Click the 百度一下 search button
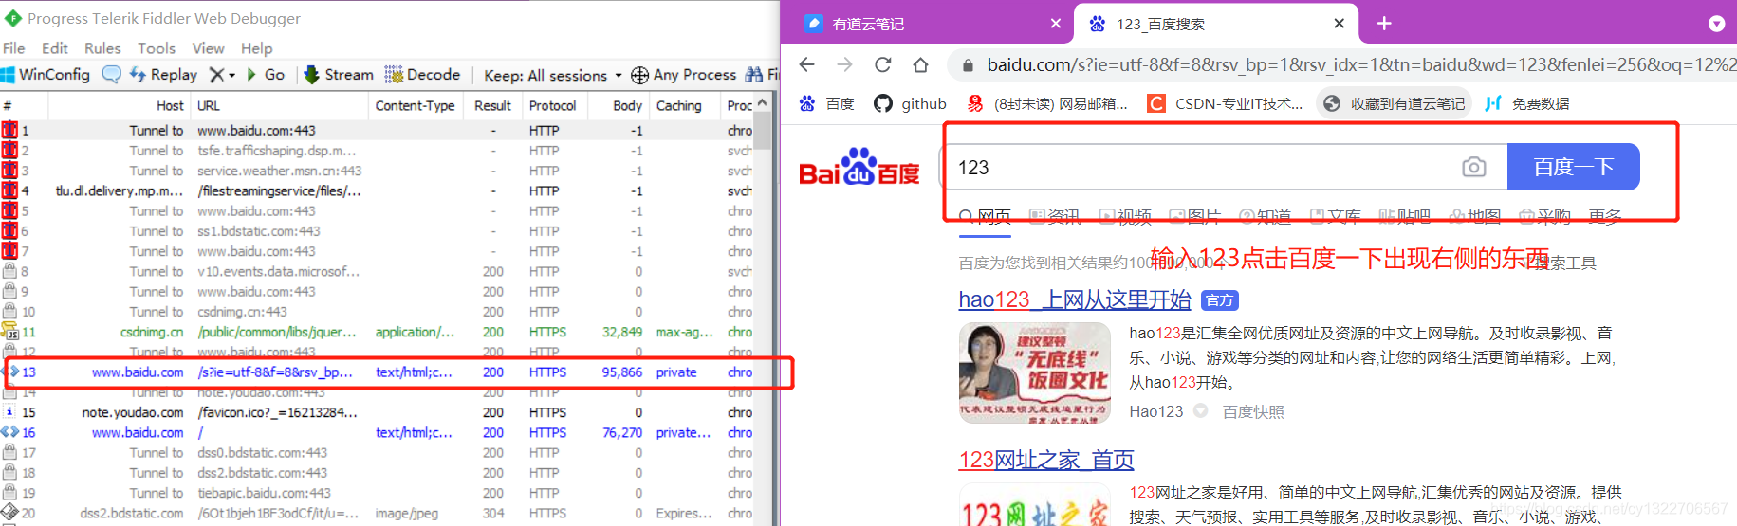 [1573, 167]
